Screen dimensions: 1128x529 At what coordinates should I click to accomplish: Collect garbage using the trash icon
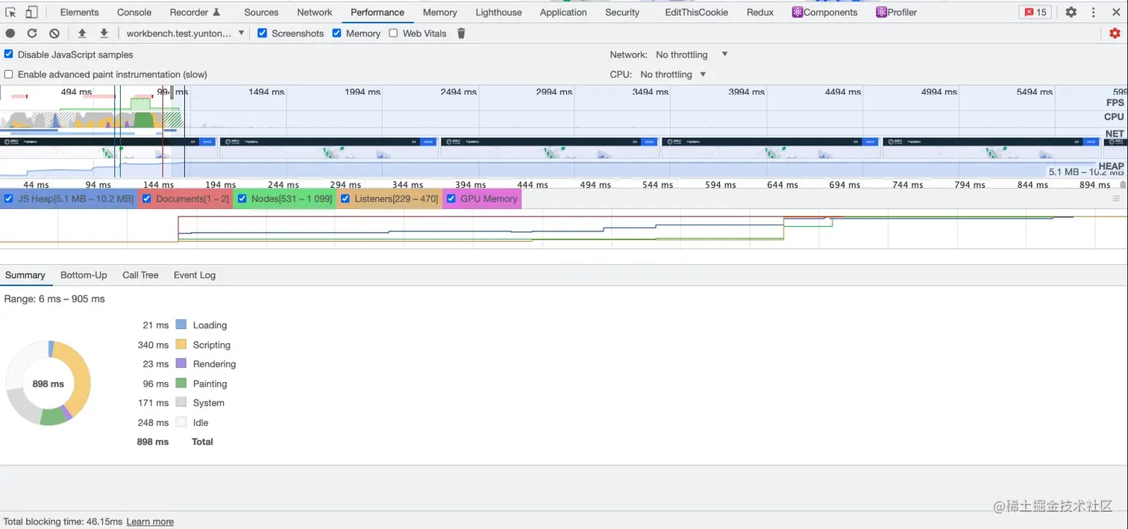461,34
